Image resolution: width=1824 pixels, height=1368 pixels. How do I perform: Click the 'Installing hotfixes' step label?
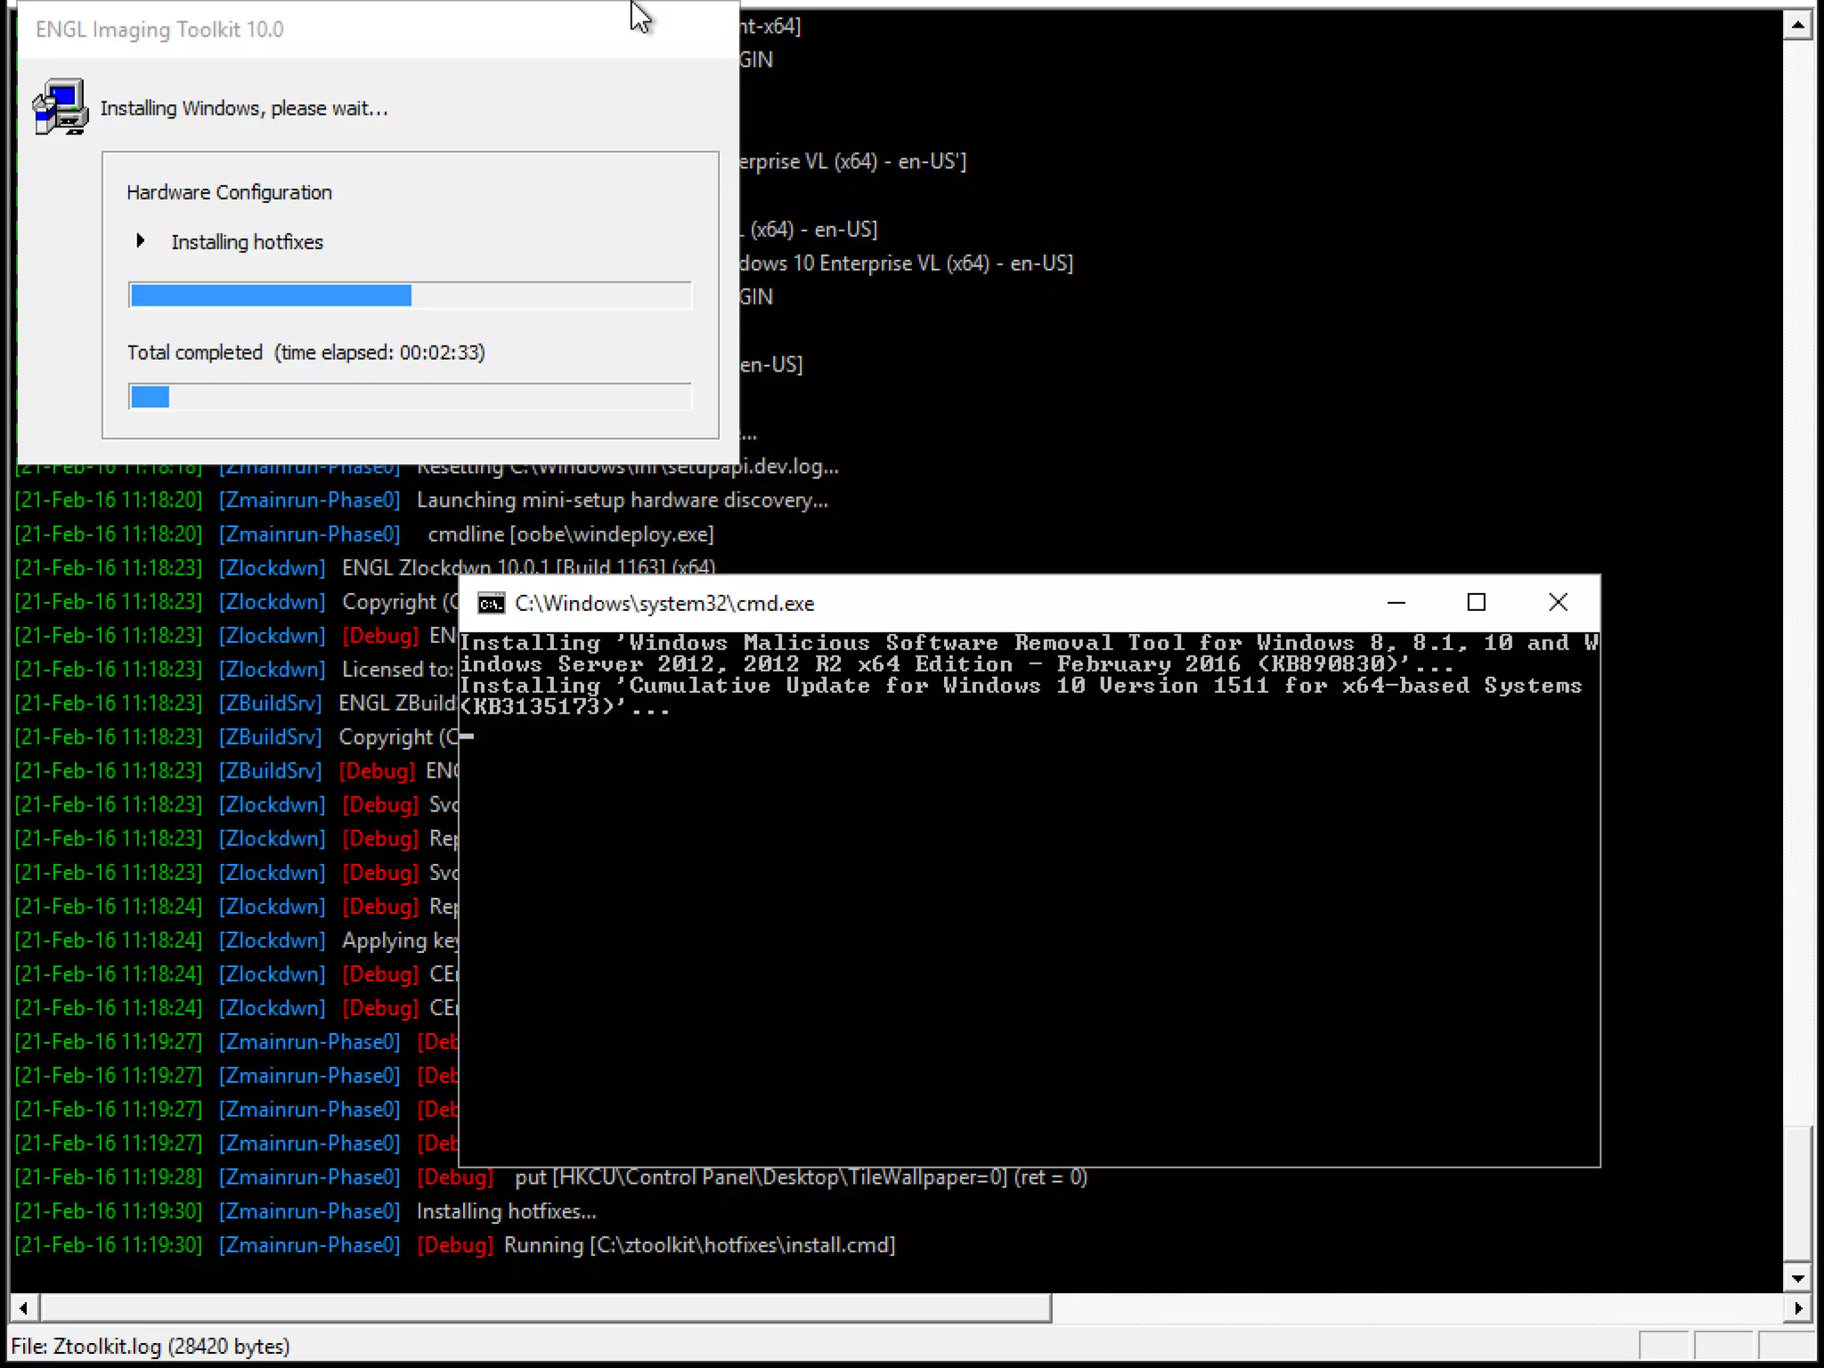pyautogui.click(x=247, y=242)
